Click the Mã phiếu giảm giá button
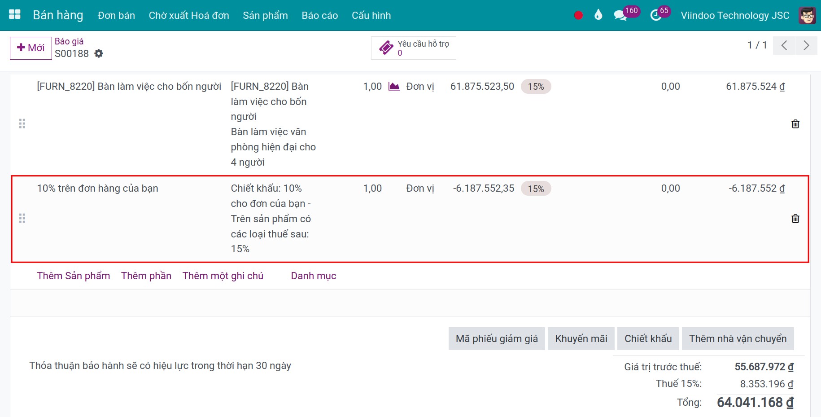Image resolution: width=821 pixels, height=417 pixels. [497, 338]
